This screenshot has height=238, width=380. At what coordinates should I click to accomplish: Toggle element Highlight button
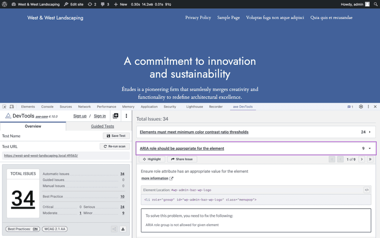152,159
